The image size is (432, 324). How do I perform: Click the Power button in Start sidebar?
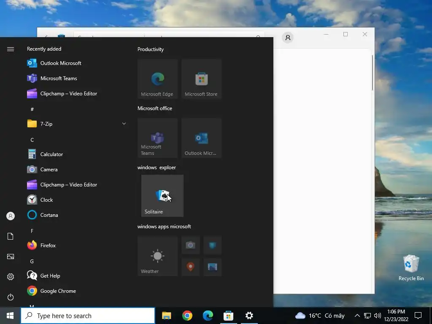click(11, 297)
